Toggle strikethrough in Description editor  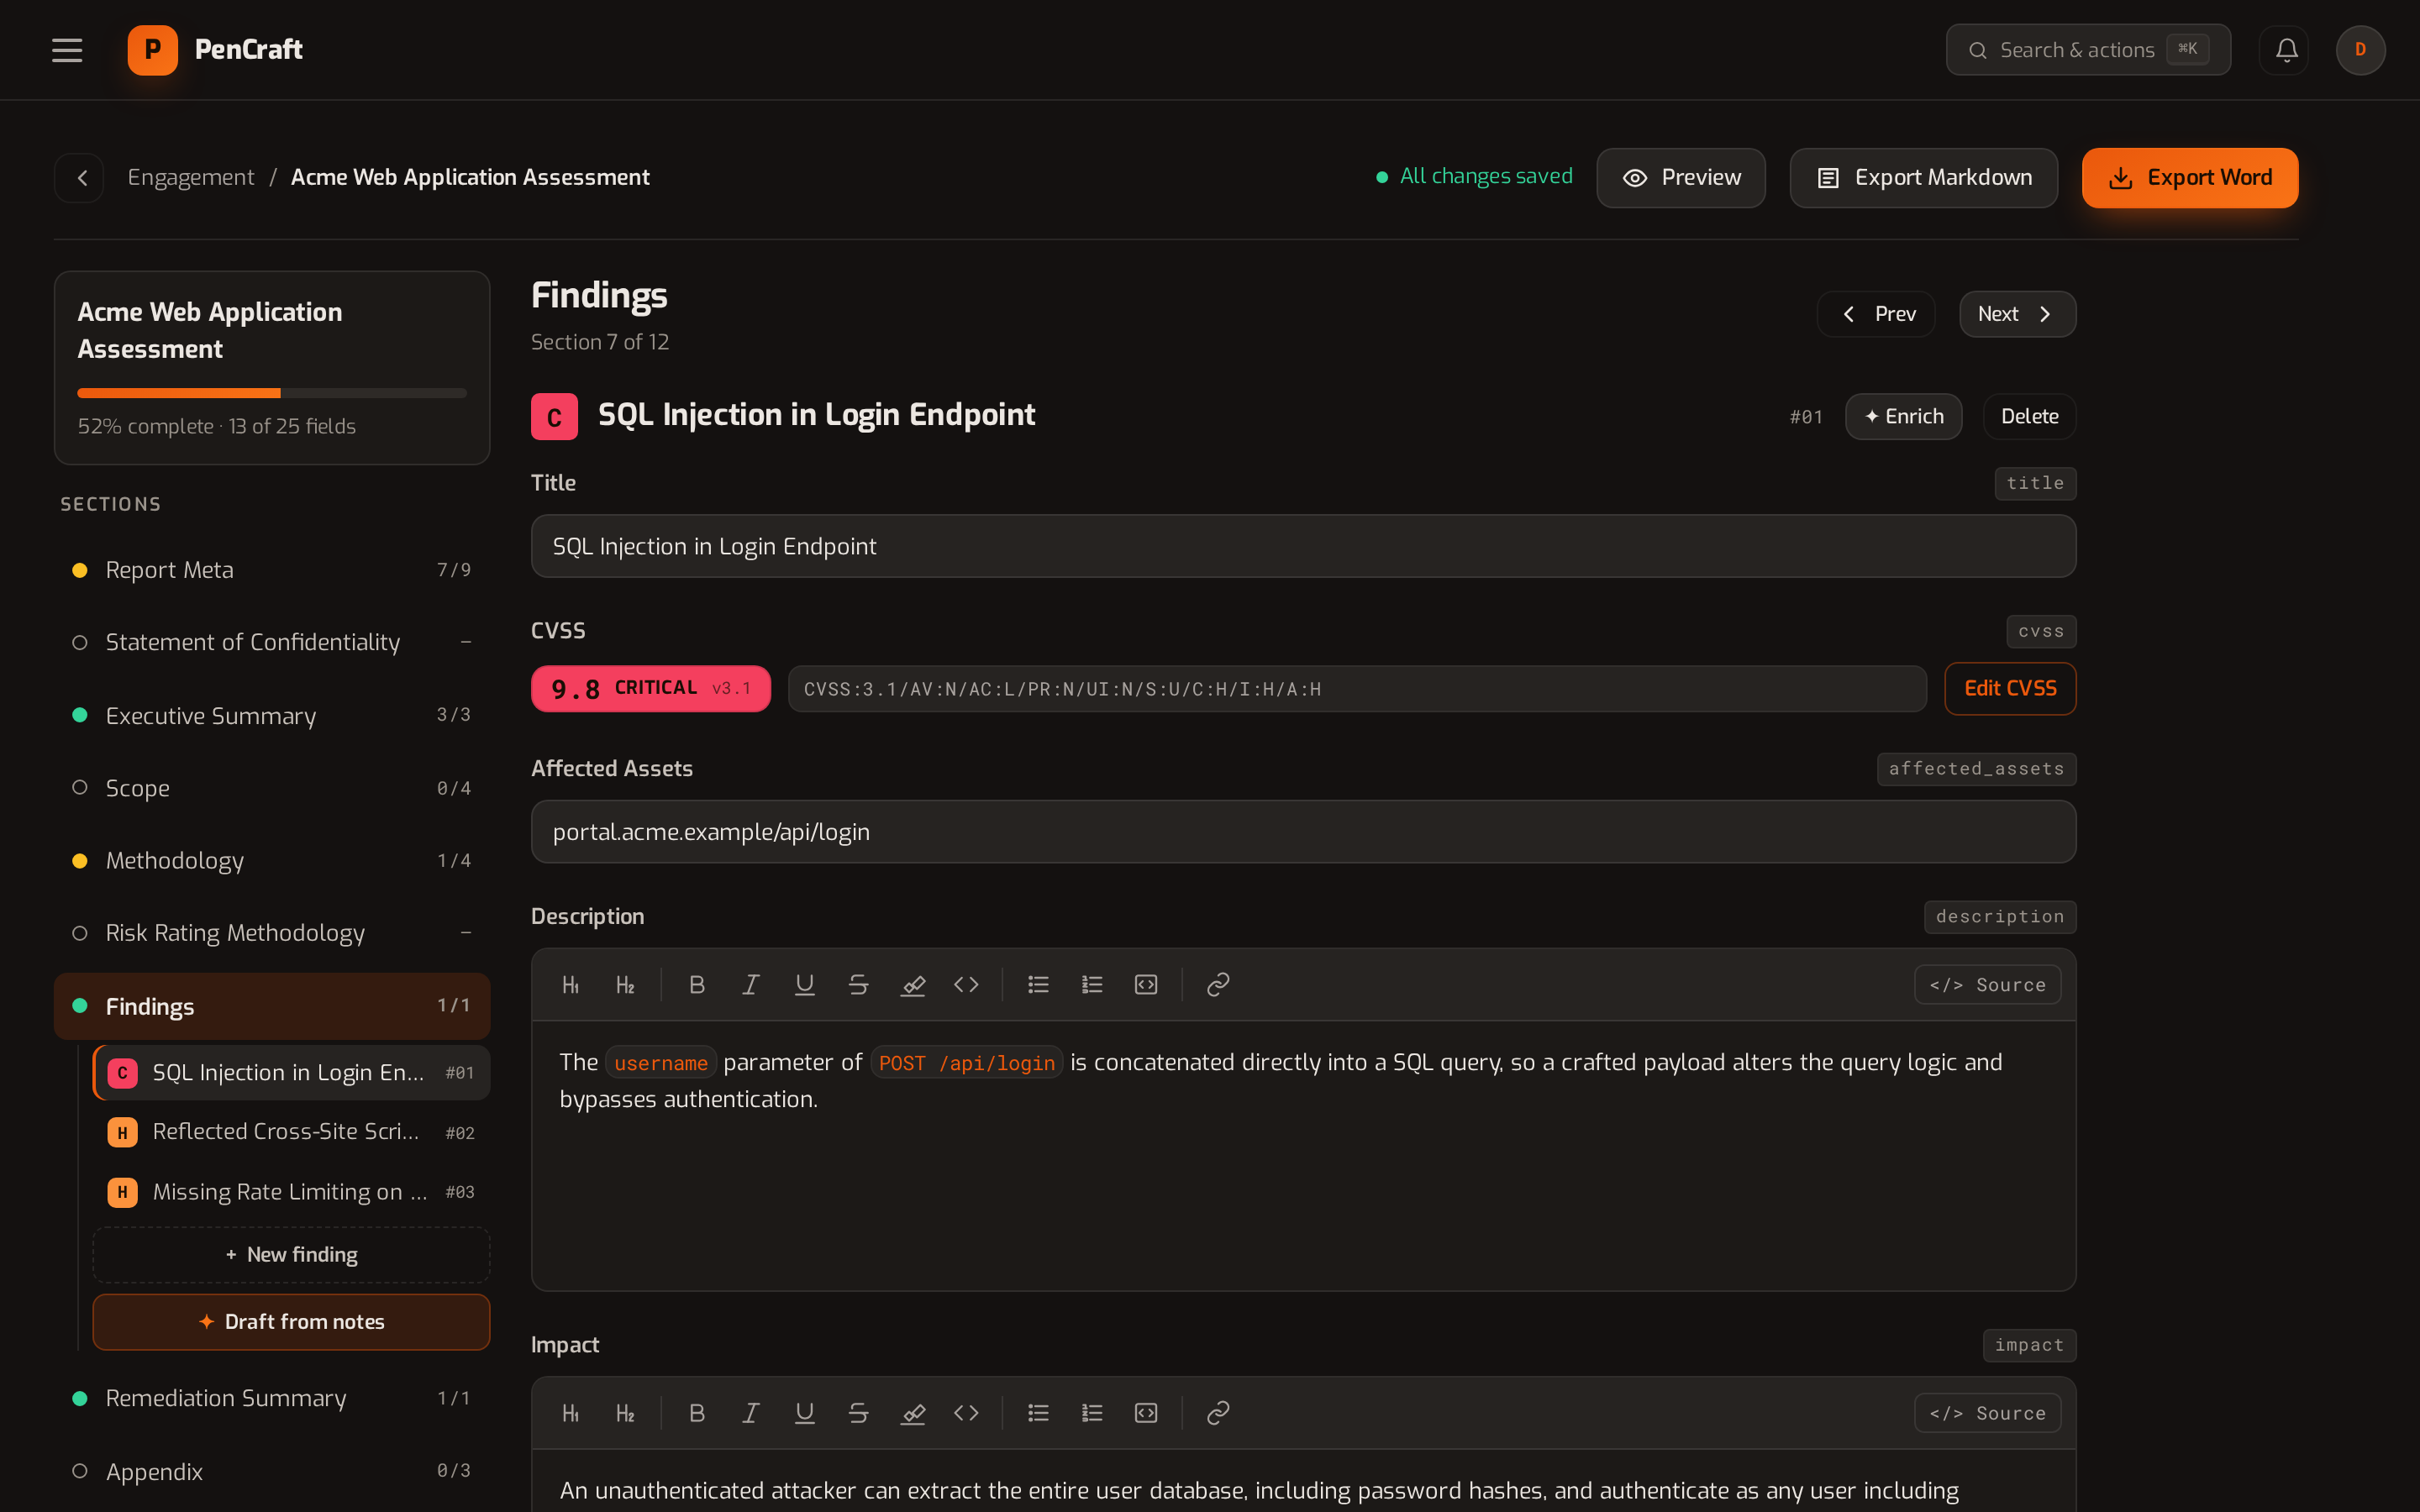[x=858, y=985]
